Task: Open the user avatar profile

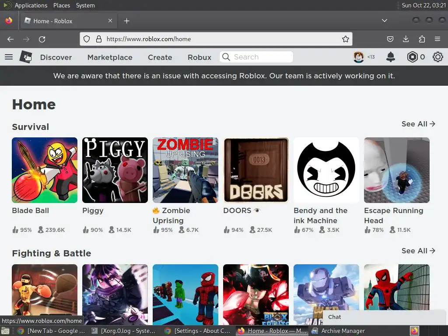Action: click(x=359, y=57)
